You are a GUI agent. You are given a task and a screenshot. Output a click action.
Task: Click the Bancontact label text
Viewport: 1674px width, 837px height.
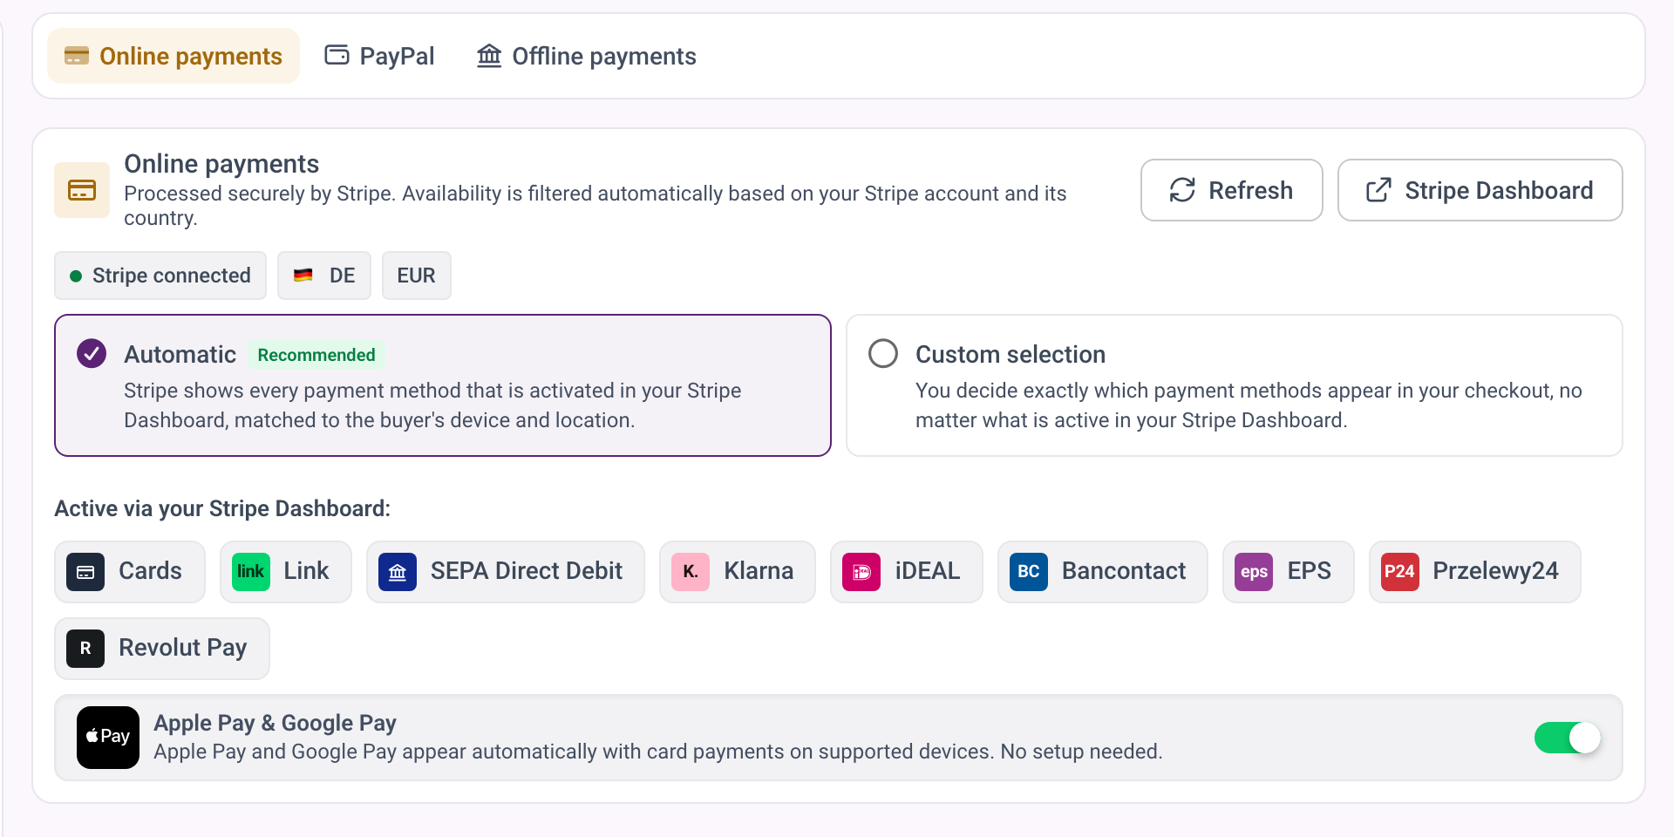1124,571
